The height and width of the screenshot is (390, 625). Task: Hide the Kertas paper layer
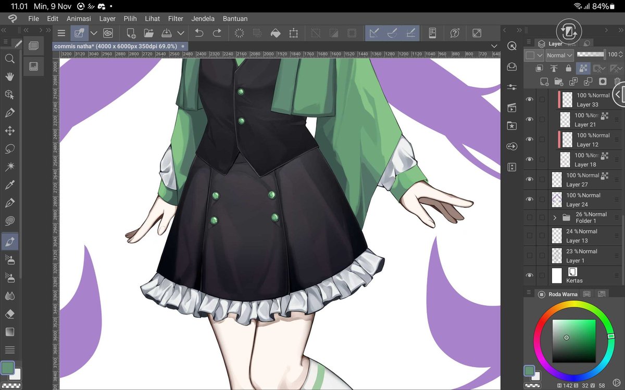click(x=530, y=275)
